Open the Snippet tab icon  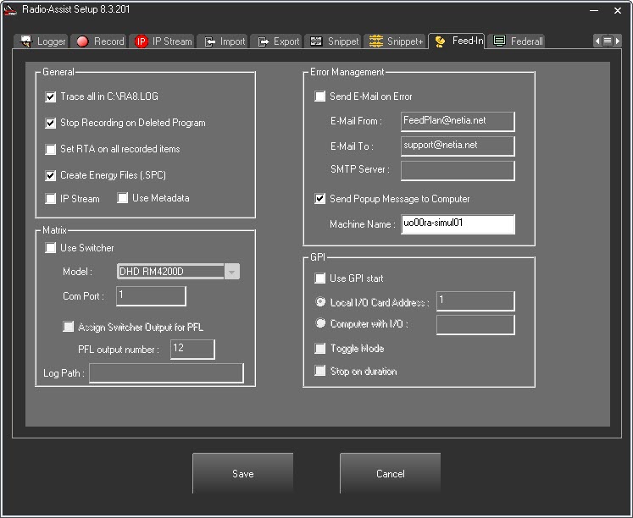(x=316, y=41)
